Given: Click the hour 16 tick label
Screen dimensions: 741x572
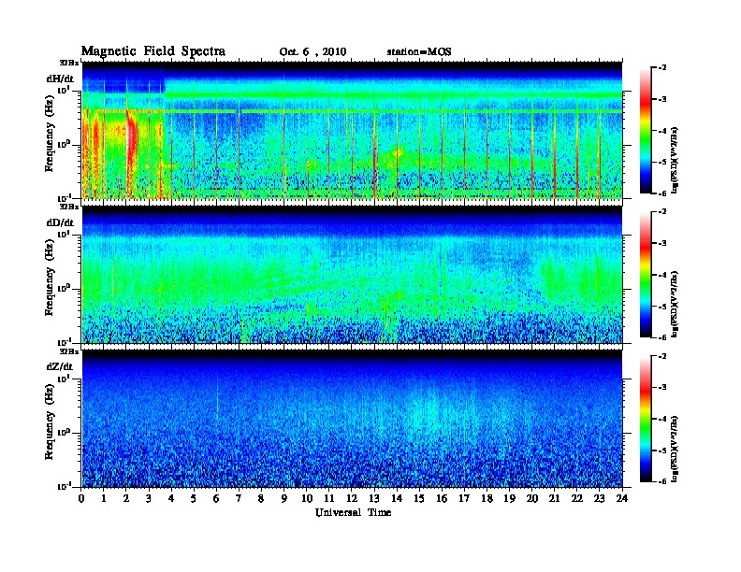Looking at the screenshot, I should 442,498.
